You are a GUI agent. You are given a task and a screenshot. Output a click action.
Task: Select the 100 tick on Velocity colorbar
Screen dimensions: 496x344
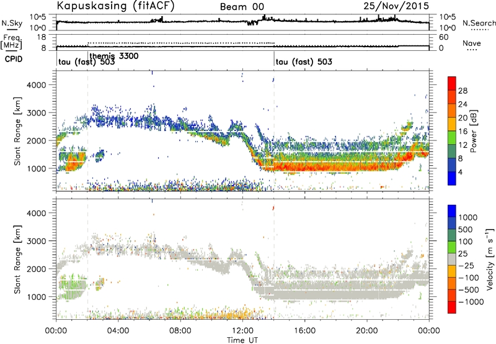click(466, 242)
